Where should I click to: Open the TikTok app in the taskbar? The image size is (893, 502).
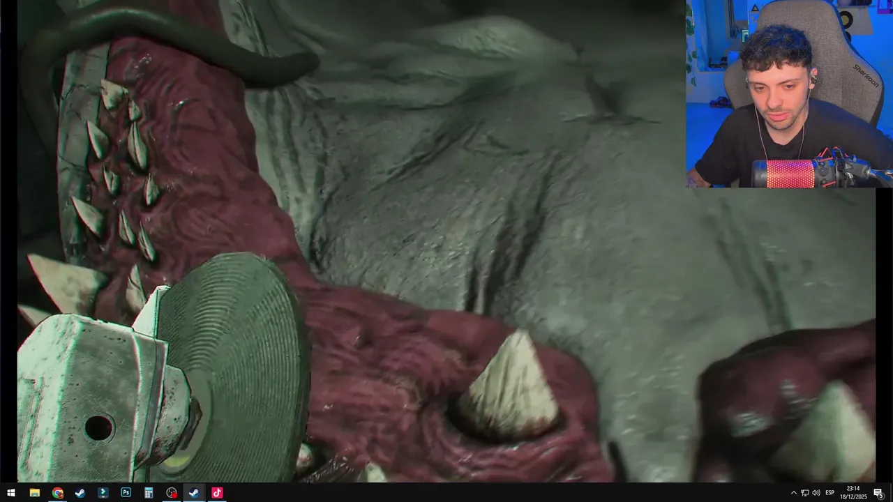(217, 493)
